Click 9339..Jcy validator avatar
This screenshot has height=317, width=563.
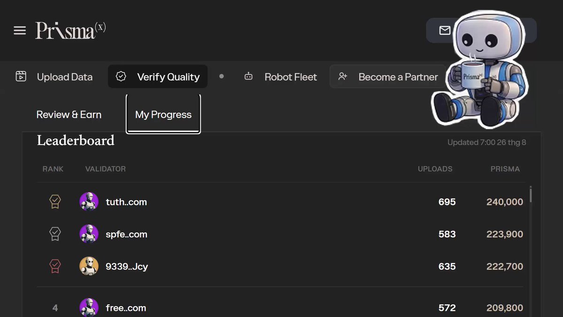pos(89,266)
